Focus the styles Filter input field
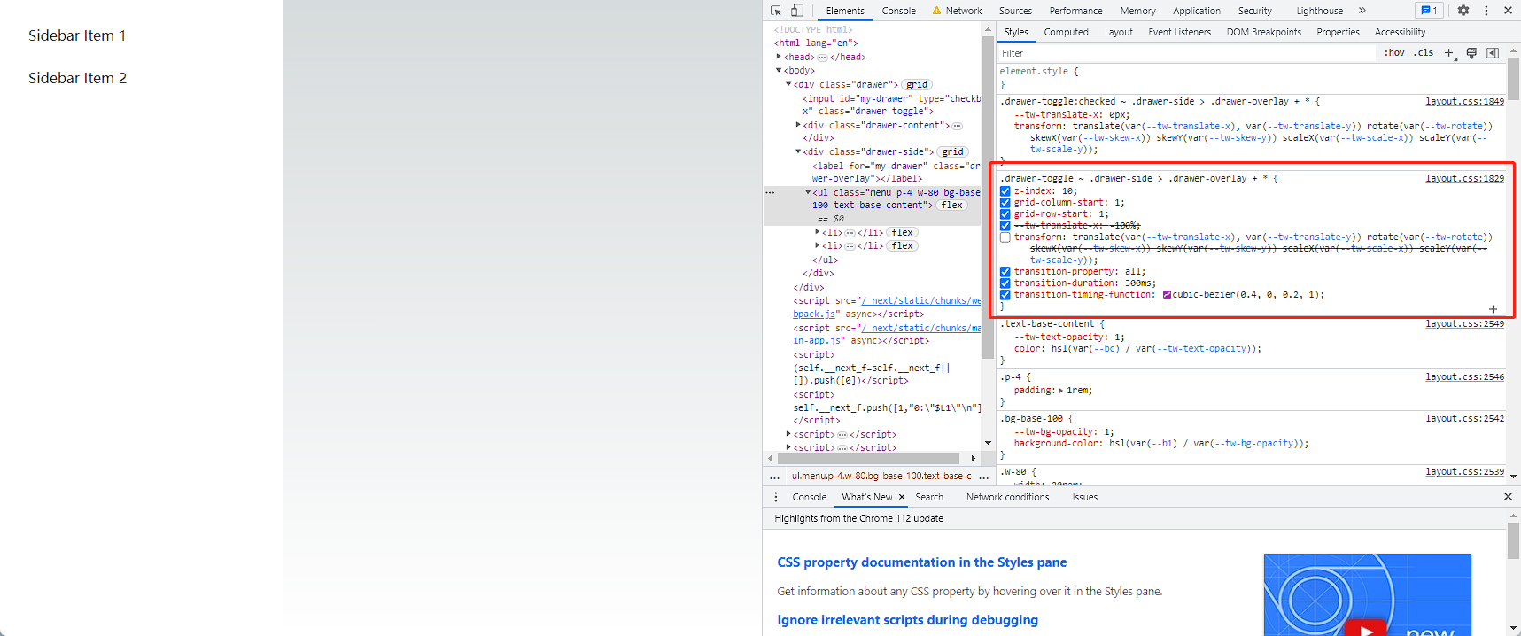 click(1187, 53)
